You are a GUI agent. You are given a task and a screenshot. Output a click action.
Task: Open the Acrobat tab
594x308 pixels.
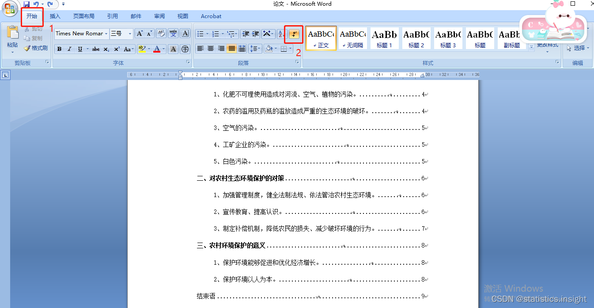(x=211, y=16)
